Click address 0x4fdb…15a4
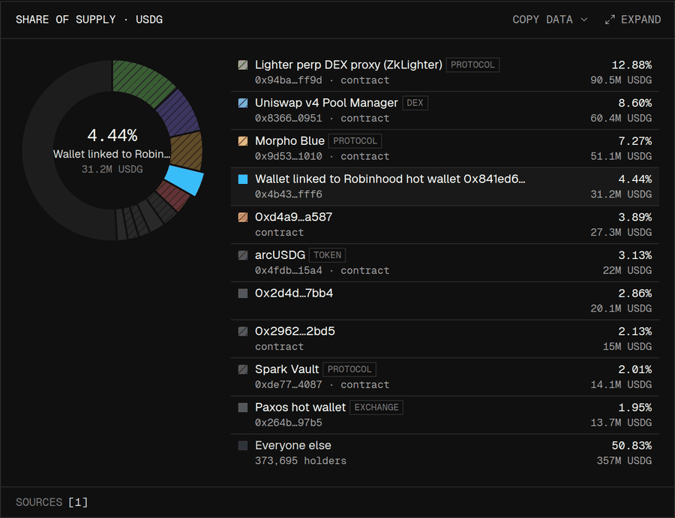The width and height of the screenshot is (675, 518). tap(289, 270)
